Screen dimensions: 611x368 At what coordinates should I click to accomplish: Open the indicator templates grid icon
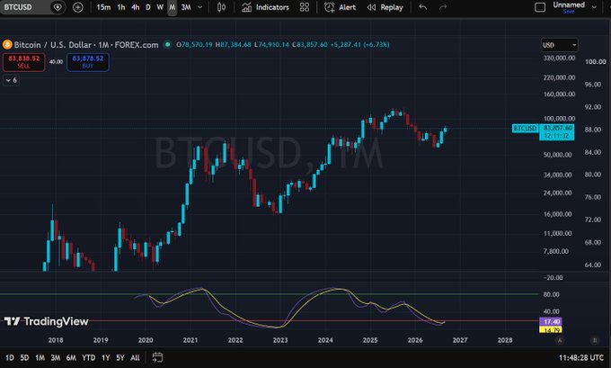305,7
